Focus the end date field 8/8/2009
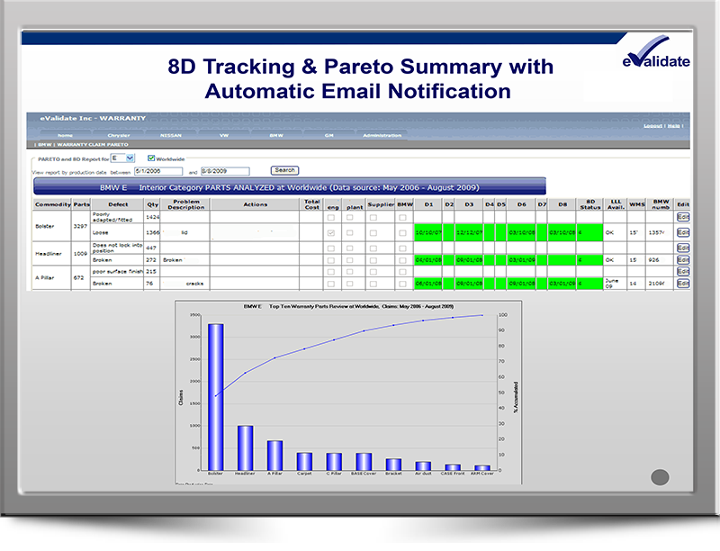720x551 pixels. coord(225,171)
